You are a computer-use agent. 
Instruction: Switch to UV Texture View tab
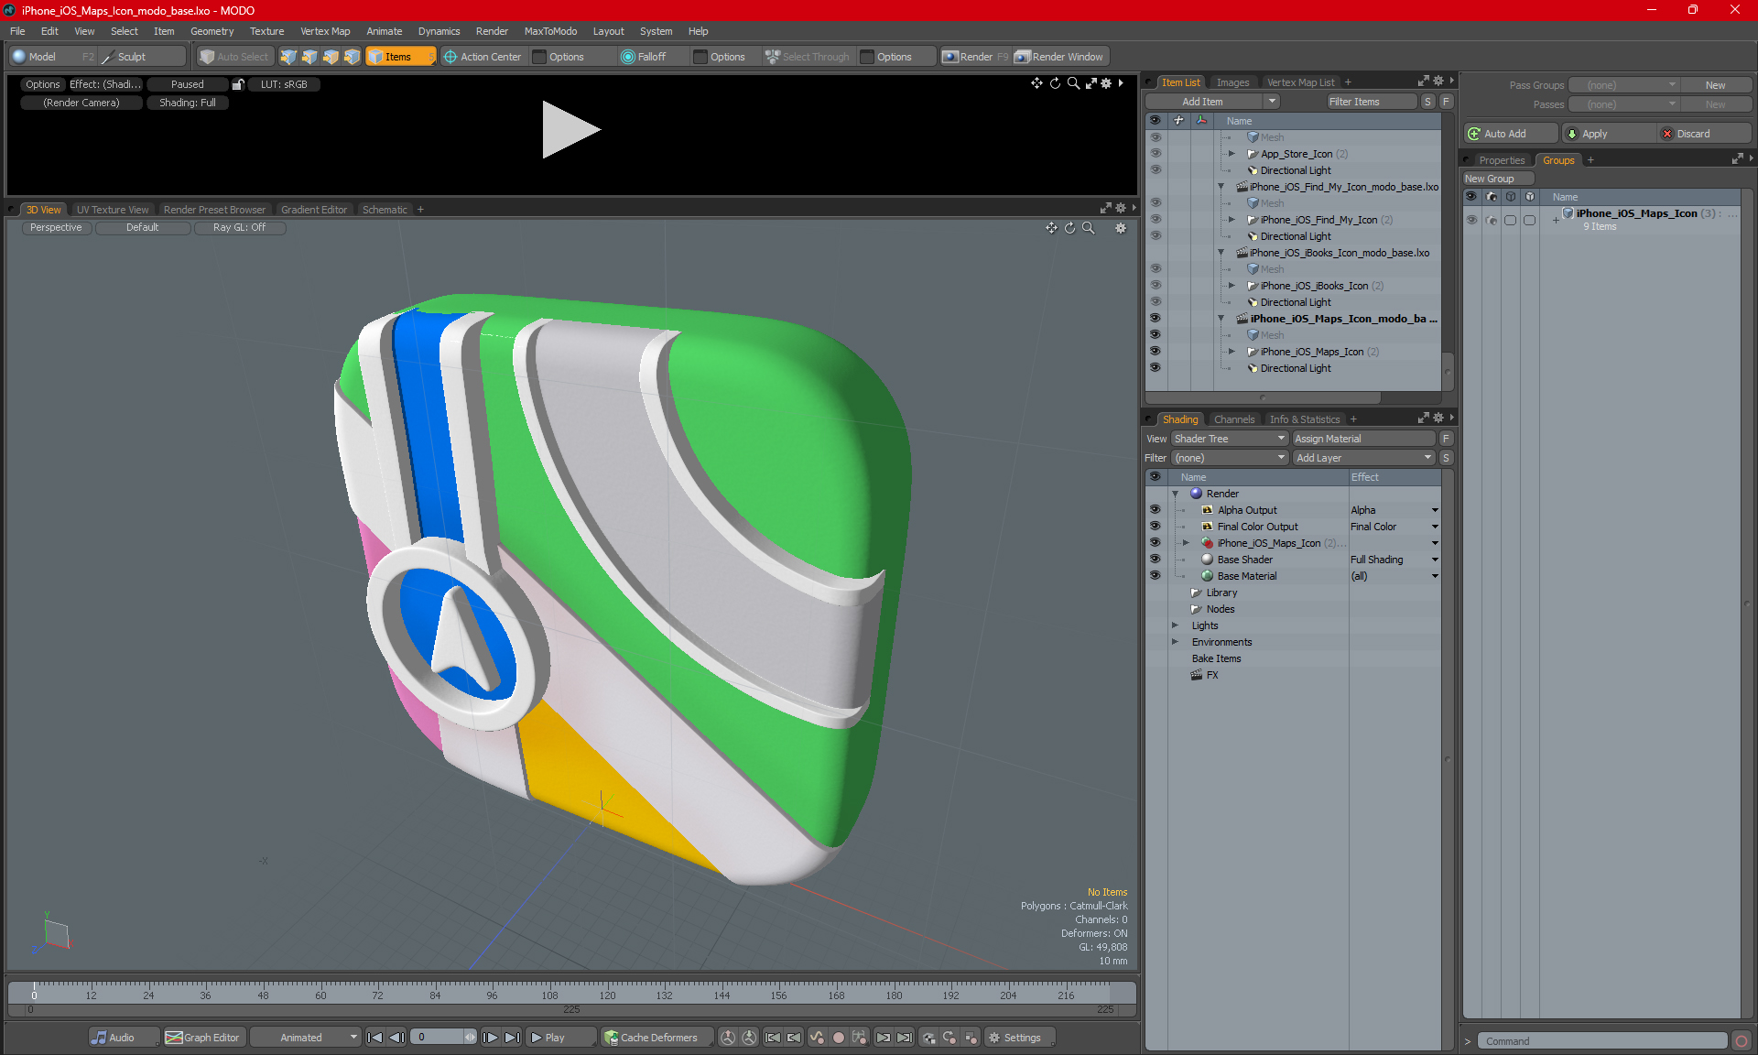[x=112, y=210]
